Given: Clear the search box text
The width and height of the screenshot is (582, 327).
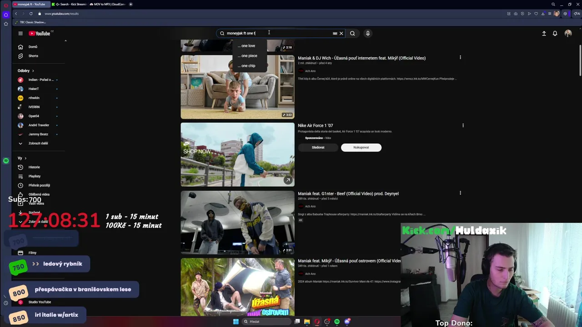Looking at the screenshot, I should 341,33.
